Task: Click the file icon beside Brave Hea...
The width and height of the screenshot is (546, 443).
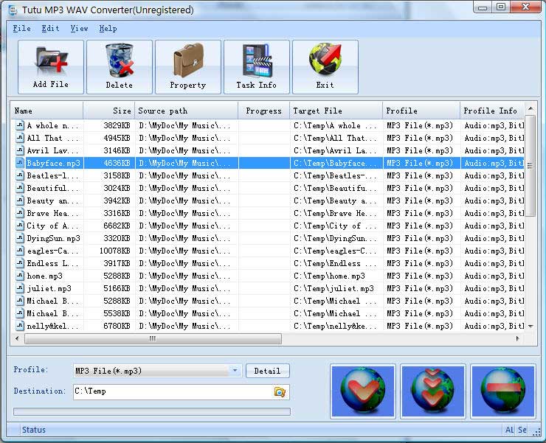Action: coord(20,213)
